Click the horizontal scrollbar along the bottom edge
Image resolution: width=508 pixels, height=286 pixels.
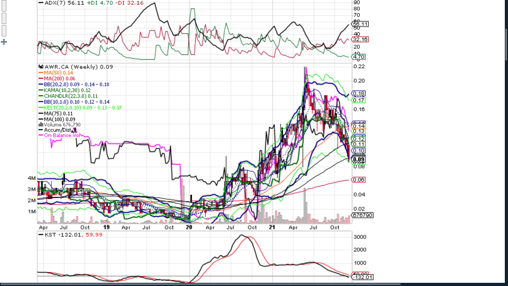point(200,284)
